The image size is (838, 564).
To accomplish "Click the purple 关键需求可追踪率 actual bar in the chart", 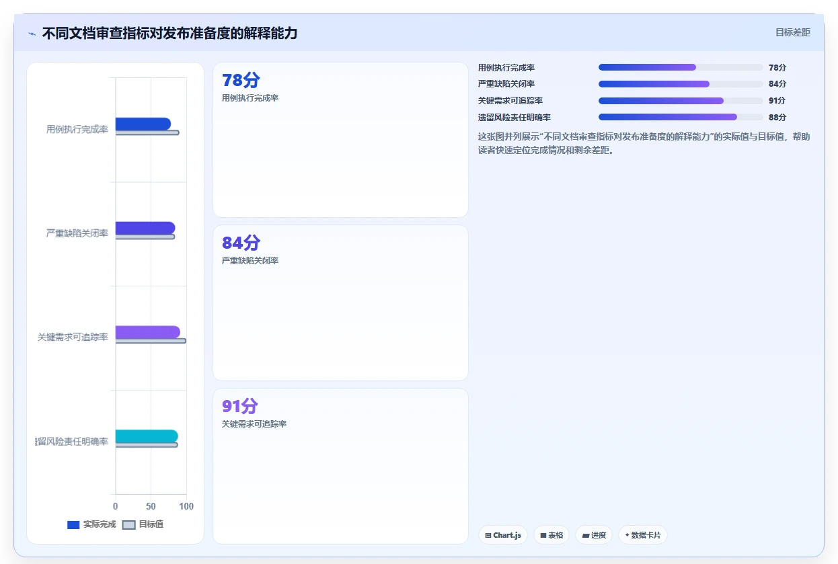I will (148, 332).
